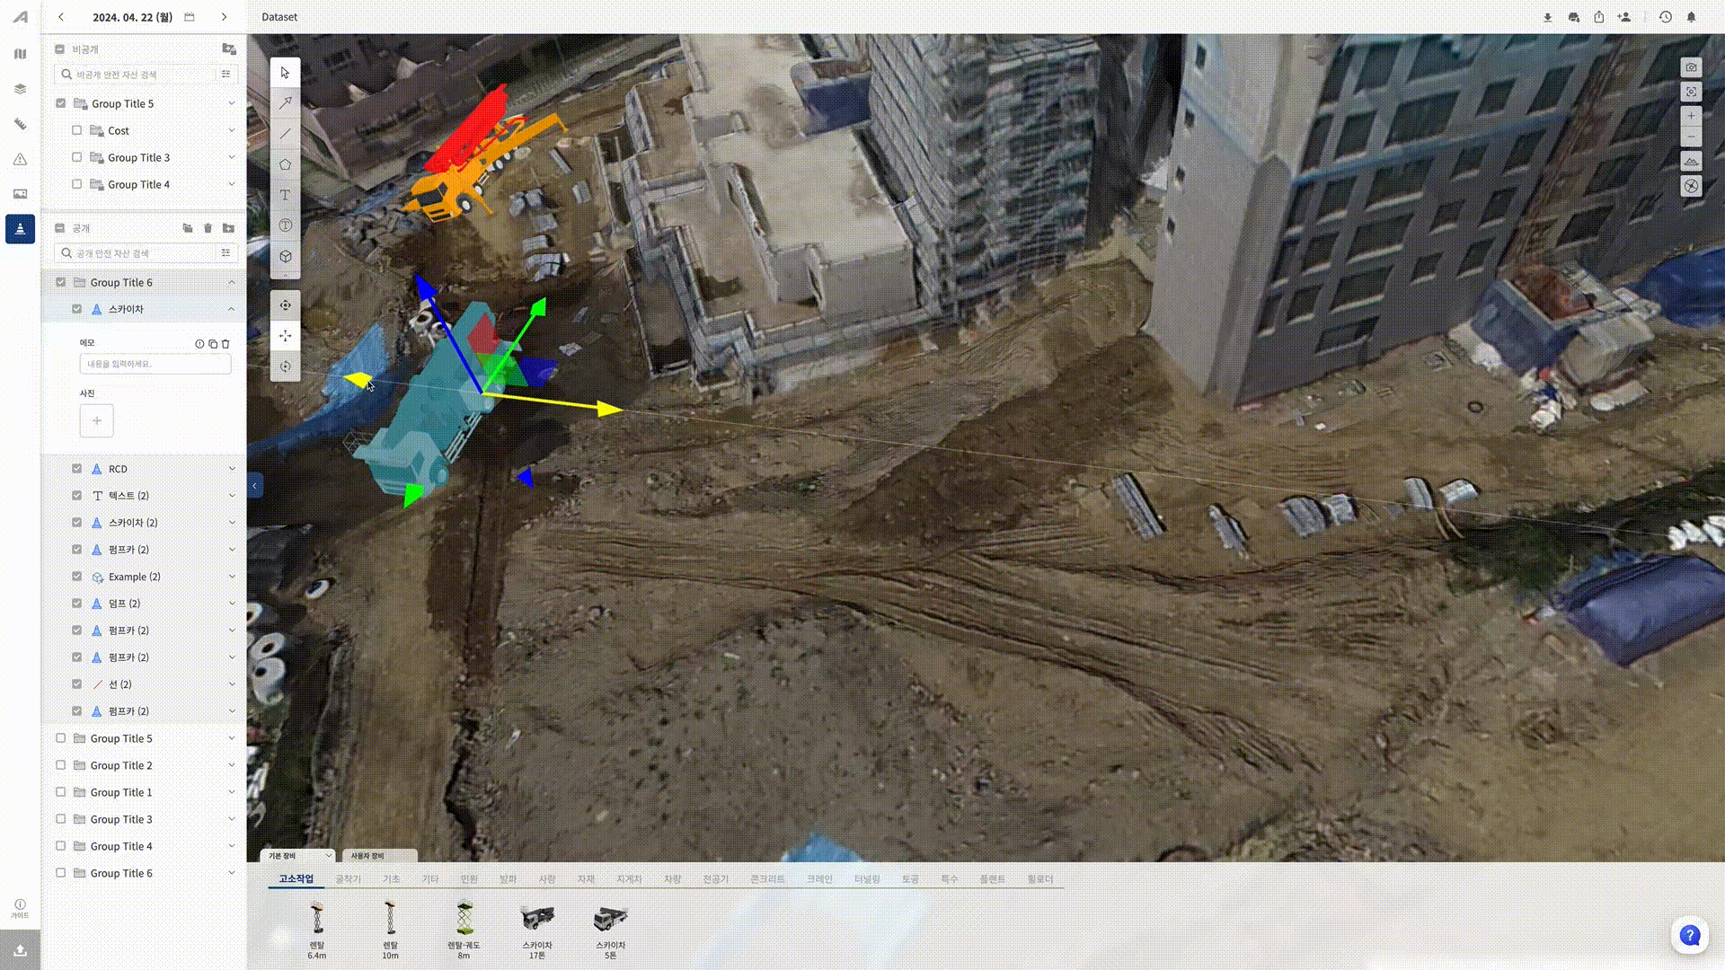
Task: Enable the Cost group checkbox
Action: [x=77, y=130]
